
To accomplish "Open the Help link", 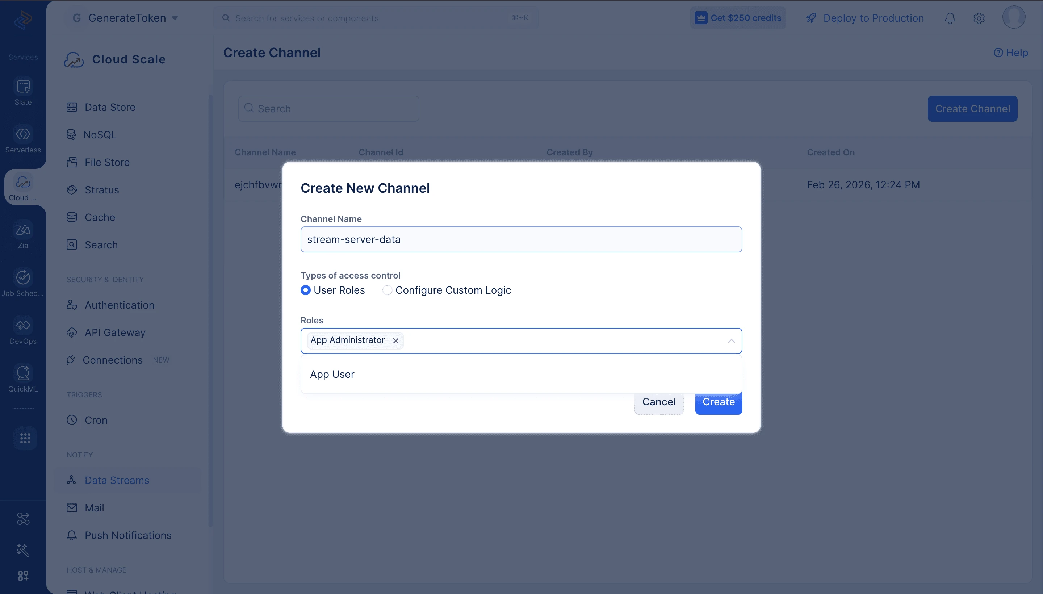I will coord(1010,53).
